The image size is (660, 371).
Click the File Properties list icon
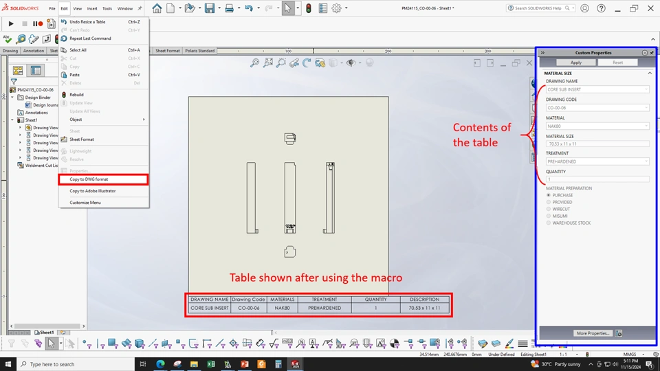[x=323, y=8]
